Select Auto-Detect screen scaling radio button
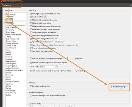Viewport: 132px width, 107px height. pyautogui.click(x=62, y=71)
